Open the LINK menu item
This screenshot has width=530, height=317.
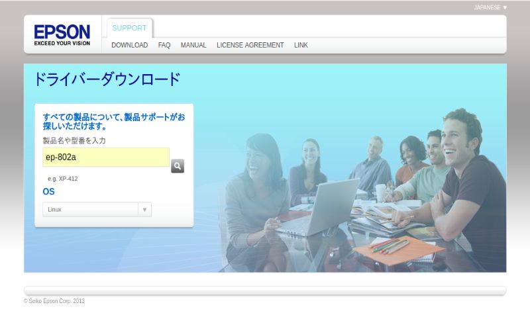click(301, 45)
